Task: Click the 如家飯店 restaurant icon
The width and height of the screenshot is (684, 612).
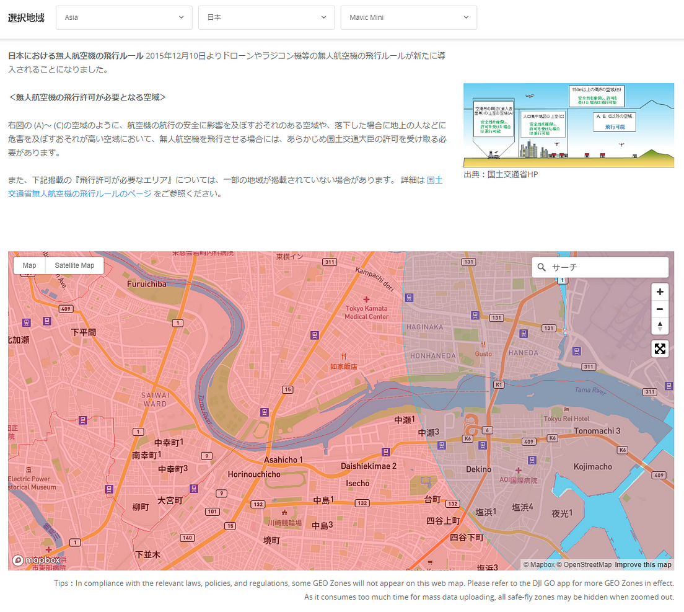Action: (x=344, y=356)
